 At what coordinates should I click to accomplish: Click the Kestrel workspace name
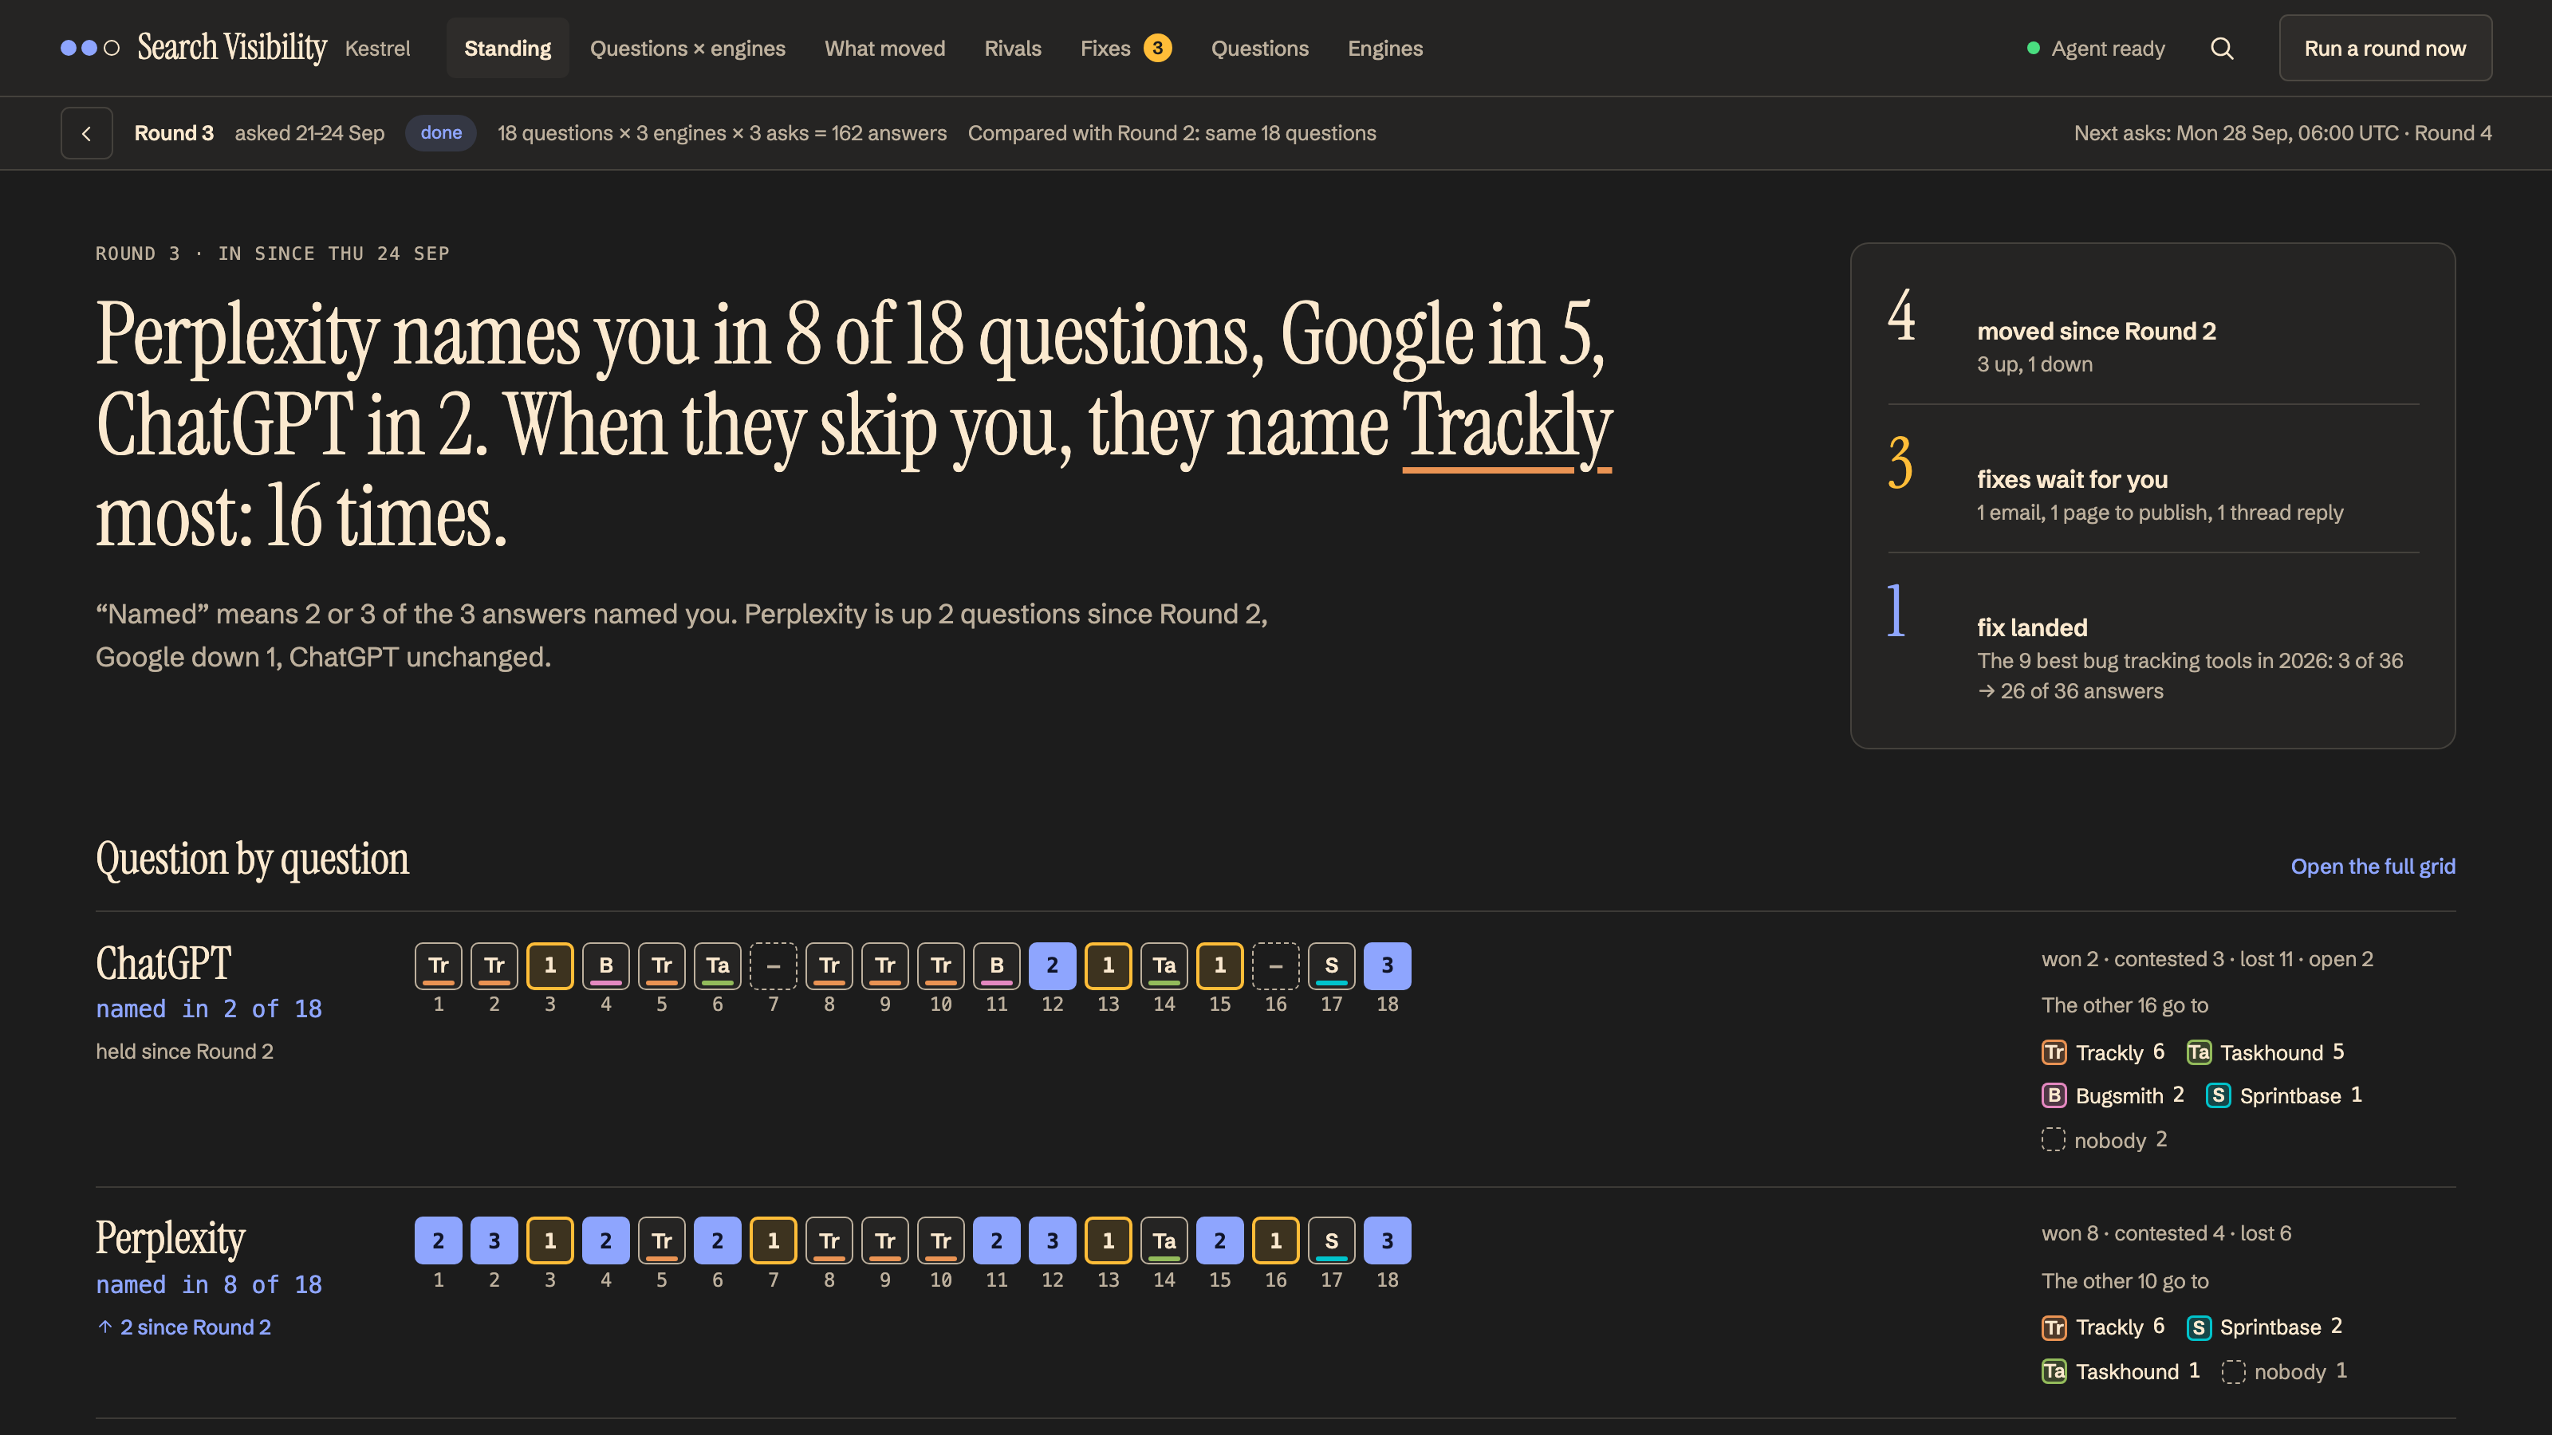pos(377,49)
